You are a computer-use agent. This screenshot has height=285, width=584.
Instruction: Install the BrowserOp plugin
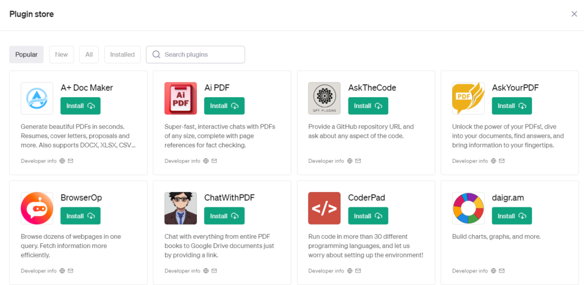coord(80,216)
